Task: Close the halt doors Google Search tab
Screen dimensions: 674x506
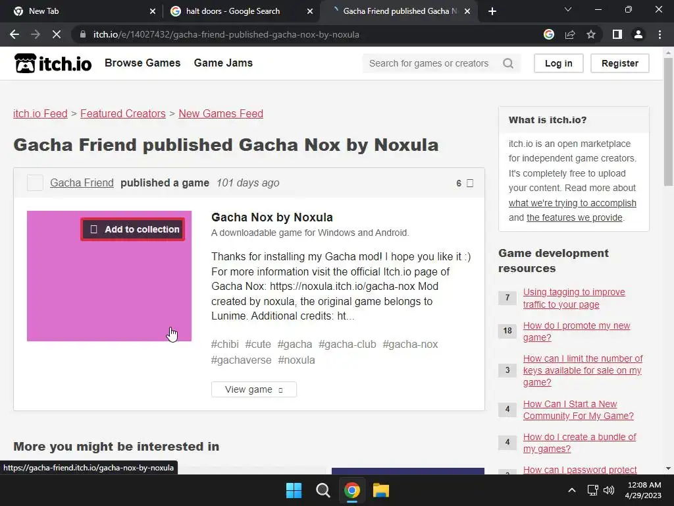Action: [310, 11]
